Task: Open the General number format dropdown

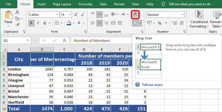Action: (x=182, y=14)
